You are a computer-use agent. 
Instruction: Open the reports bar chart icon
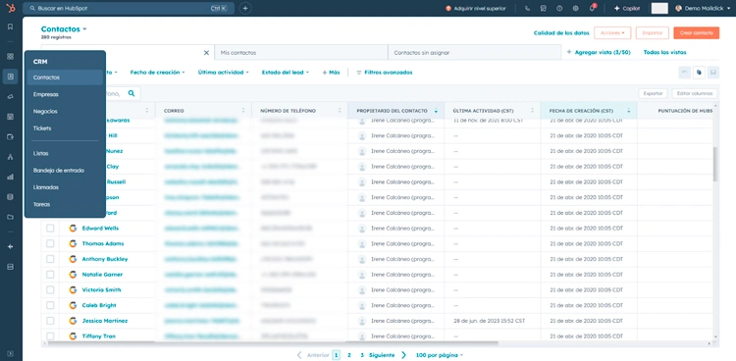click(x=11, y=177)
